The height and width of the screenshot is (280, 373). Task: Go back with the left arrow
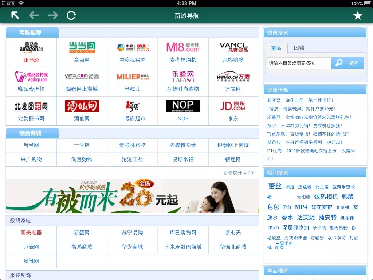coord(34,15)
